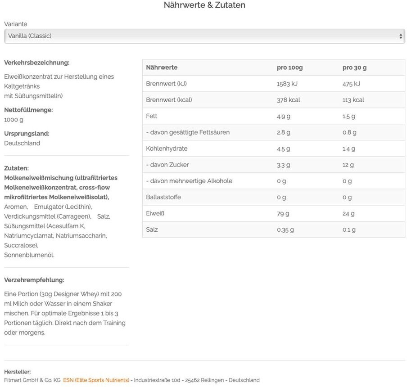Select the pro 100g column header

point(289,67)
